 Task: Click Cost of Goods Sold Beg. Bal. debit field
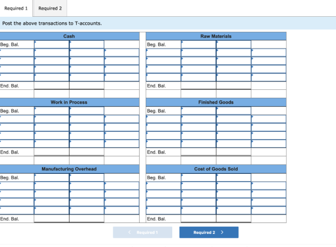[199, 177]
